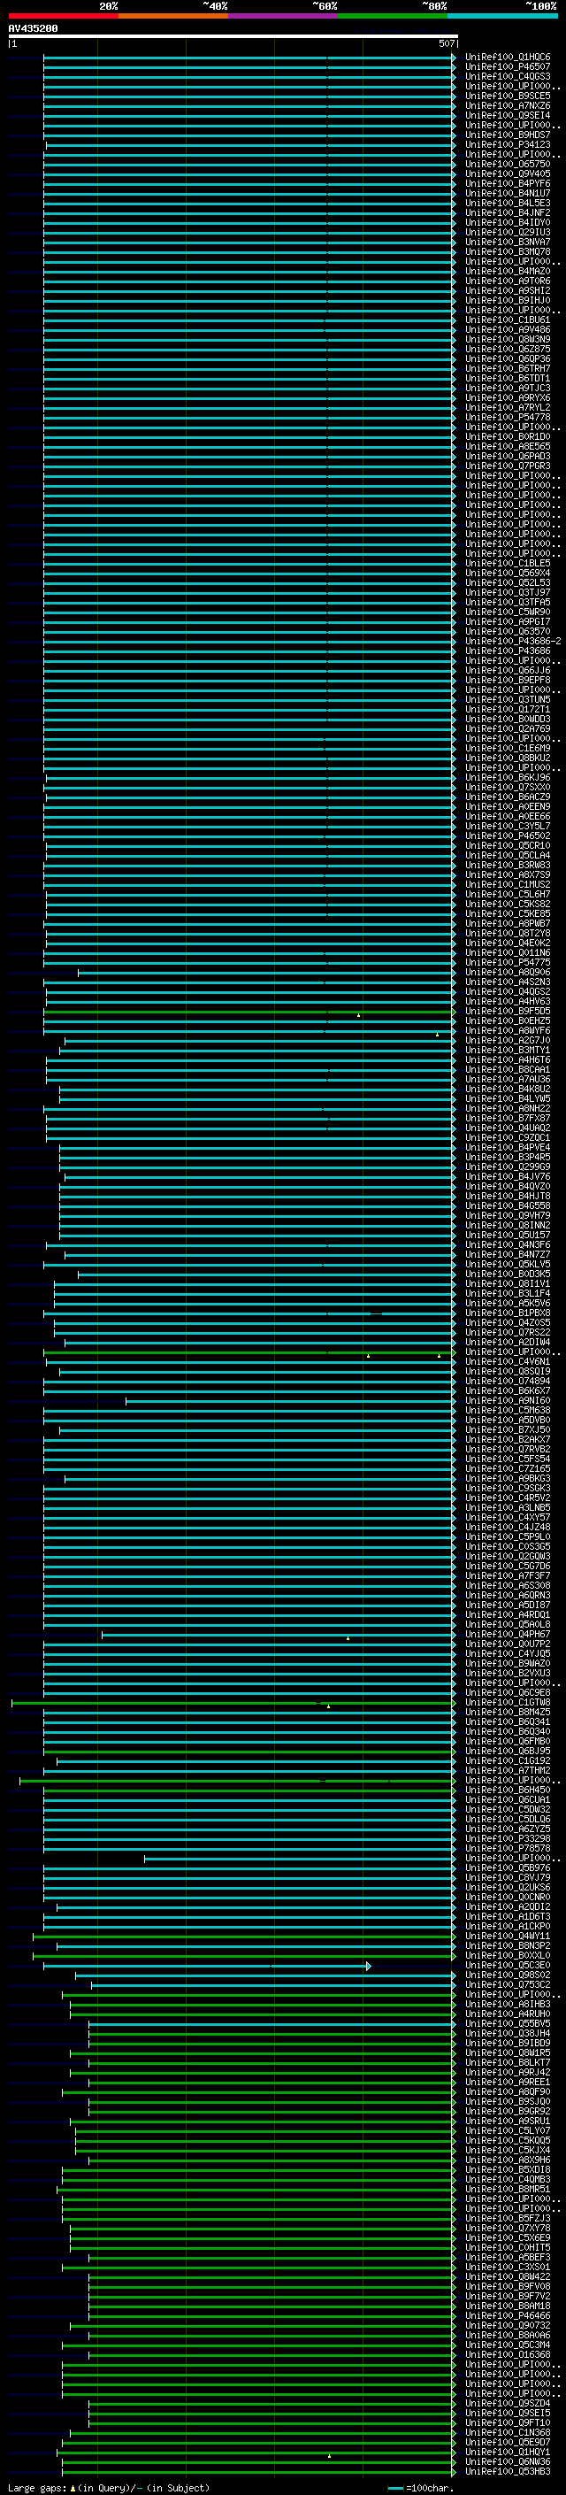Select hit label UniRef100_P78578

click(x=507, y=1848)
